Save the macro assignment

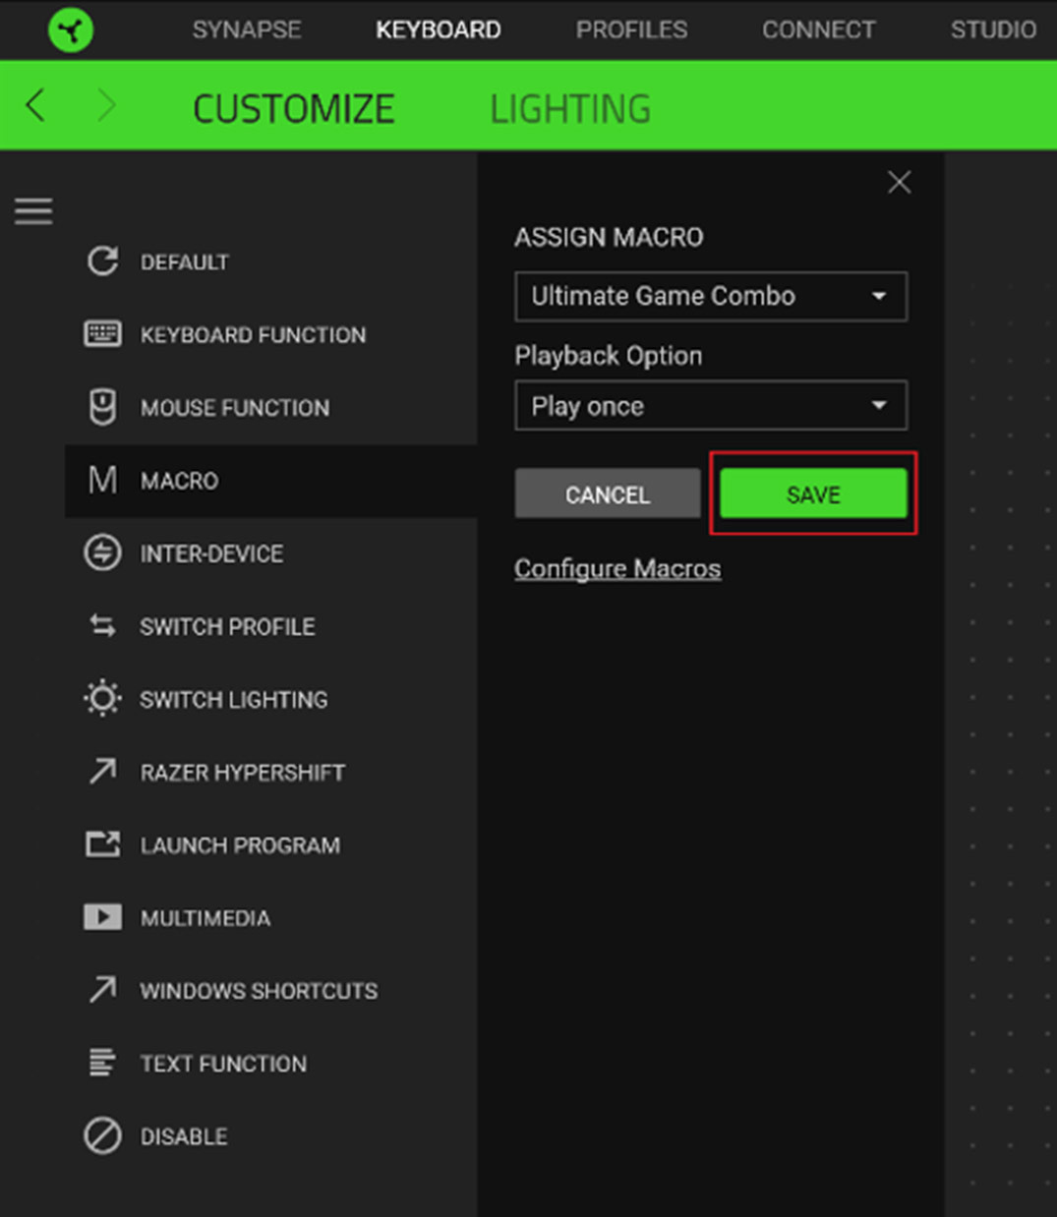click(812, 494)
